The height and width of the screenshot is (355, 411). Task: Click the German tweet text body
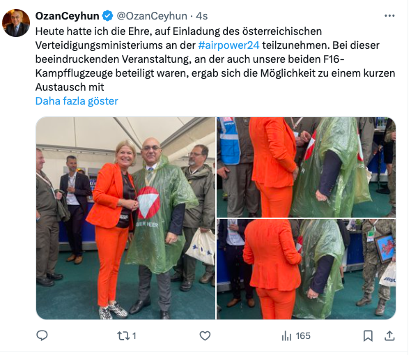coord(215,59)
